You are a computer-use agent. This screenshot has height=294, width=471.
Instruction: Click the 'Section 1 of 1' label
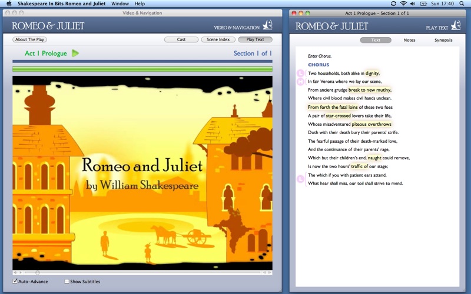coord(253,54)
